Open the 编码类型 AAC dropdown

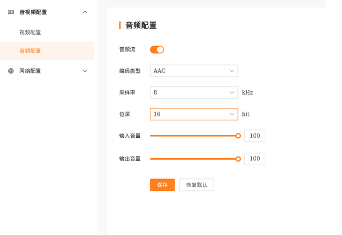coord(194,71)
